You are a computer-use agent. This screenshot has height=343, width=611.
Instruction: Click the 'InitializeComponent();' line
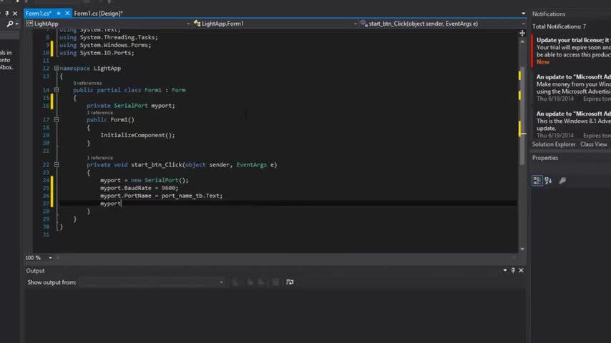coord(137,135)
